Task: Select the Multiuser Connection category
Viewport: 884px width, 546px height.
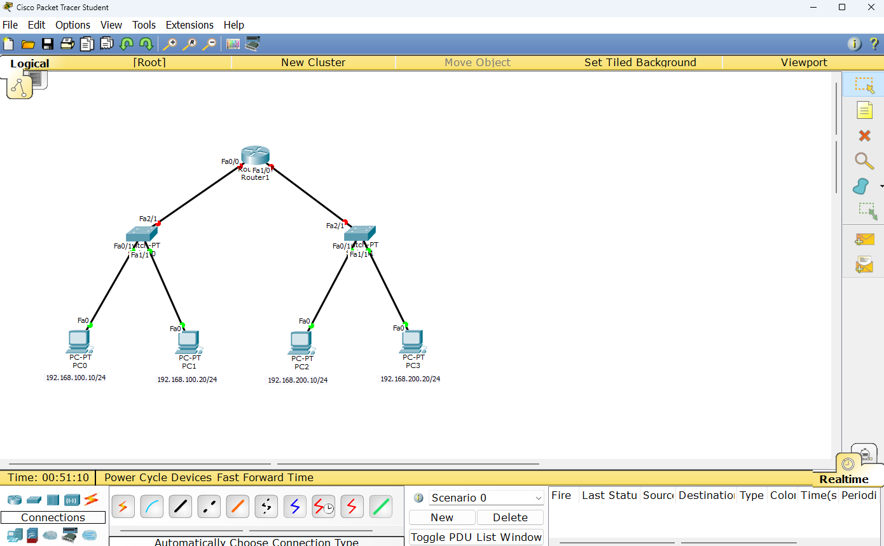Action: click(x=90, y=535)
